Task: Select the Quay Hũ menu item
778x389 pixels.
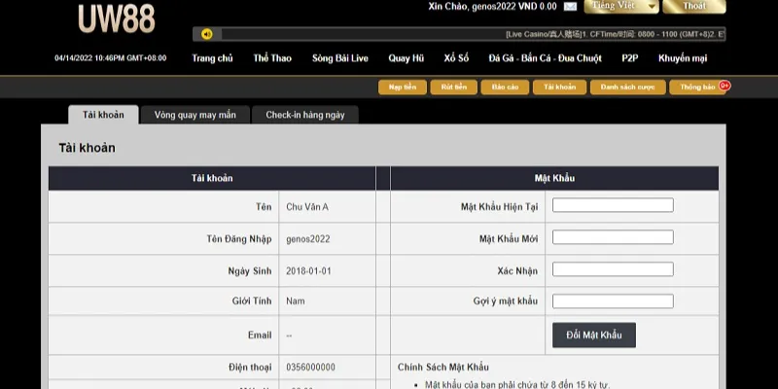Action: [x=406, y=58]
